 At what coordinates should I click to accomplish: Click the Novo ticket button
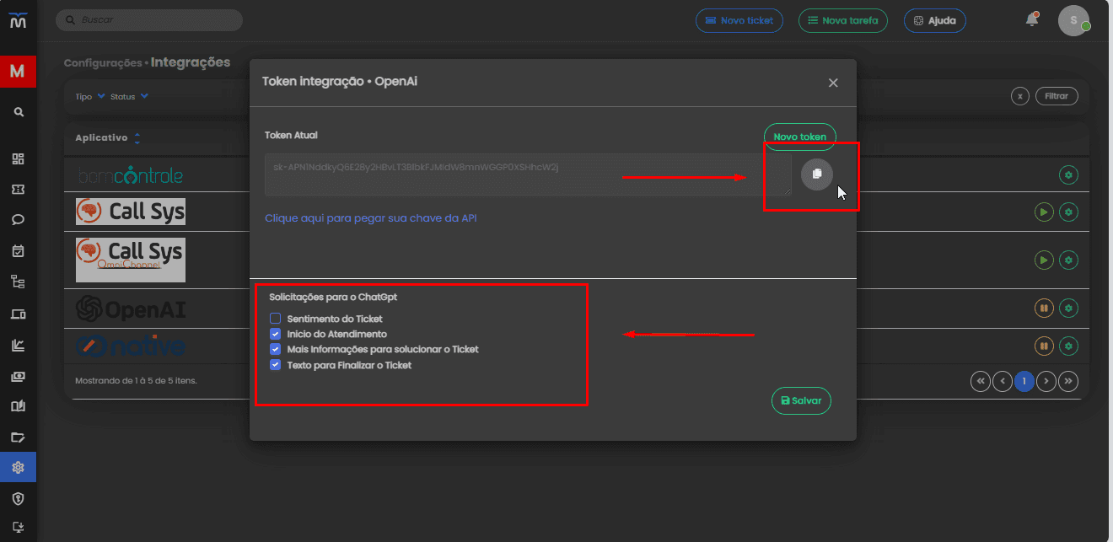pyautogui.click(x=739, y=20)
